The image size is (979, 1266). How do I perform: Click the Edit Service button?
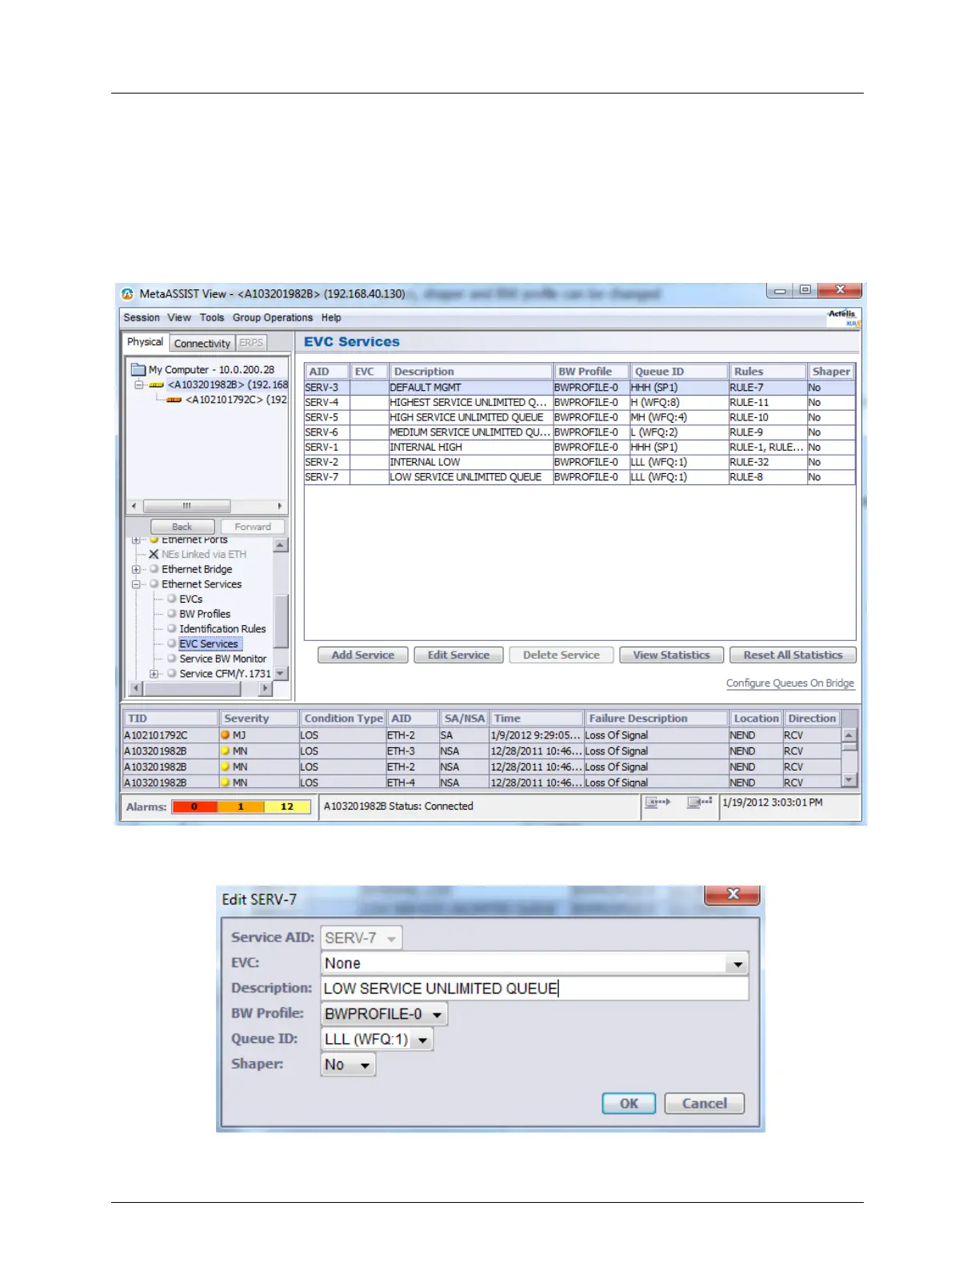point(458,655)
